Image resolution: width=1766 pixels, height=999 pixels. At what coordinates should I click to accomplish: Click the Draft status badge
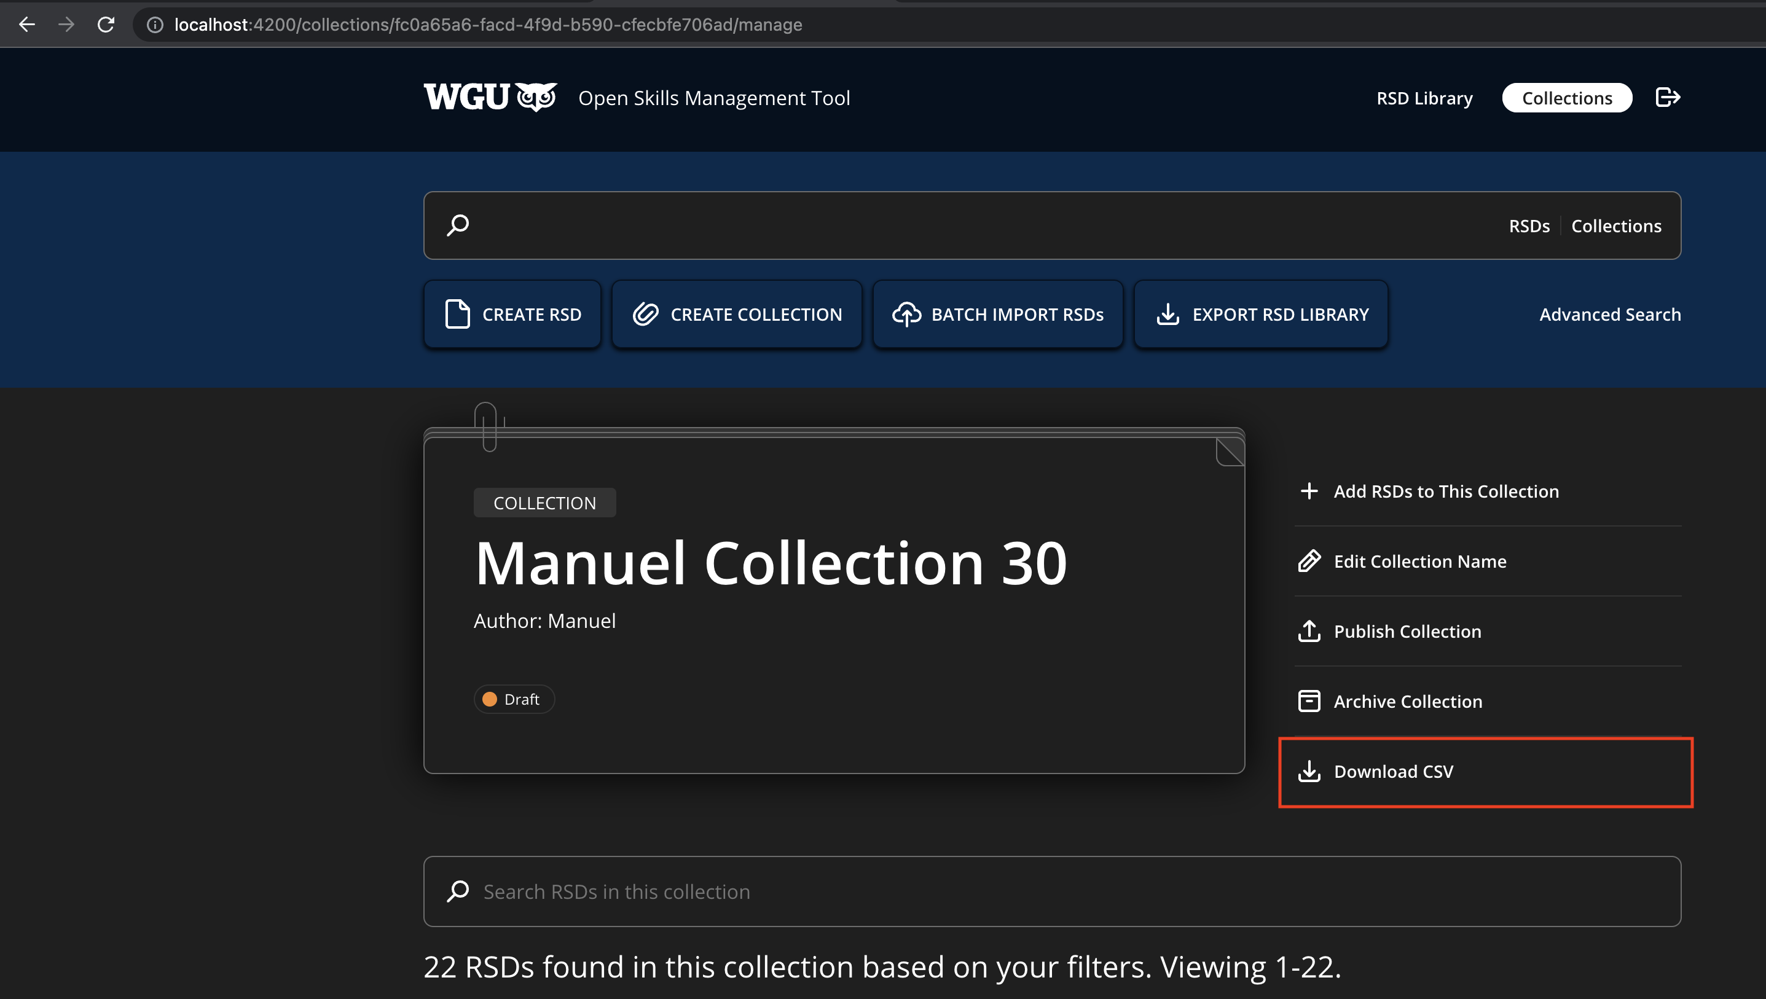coord(513,699)
